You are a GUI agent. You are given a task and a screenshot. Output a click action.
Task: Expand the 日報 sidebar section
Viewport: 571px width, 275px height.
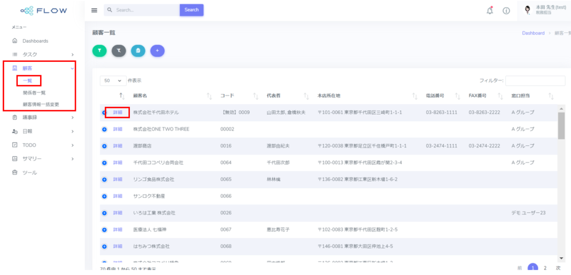[42, 131]
